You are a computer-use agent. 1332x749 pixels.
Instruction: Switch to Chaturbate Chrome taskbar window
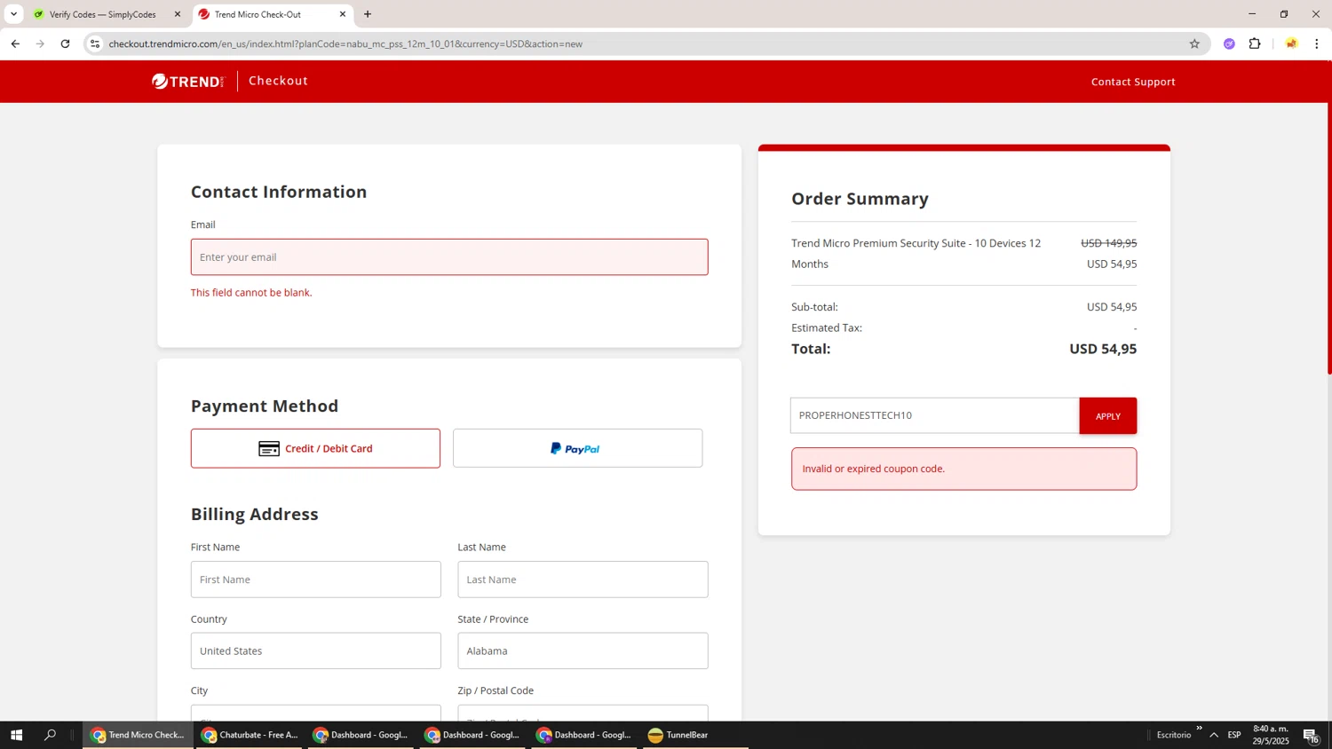(250, 735)
